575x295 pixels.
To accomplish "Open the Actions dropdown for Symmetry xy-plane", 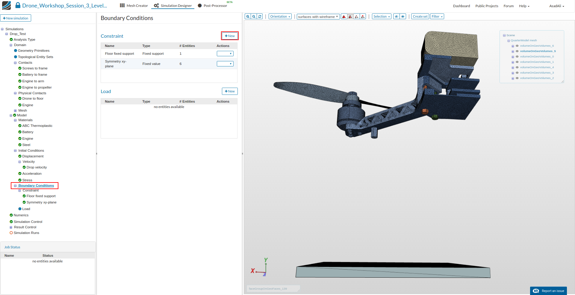I will tap(225, 64).
